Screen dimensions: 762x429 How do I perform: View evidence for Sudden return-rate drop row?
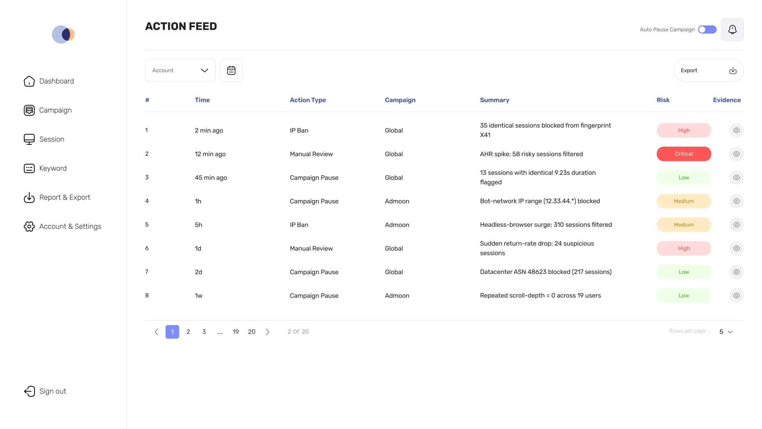tap(736, 248)
